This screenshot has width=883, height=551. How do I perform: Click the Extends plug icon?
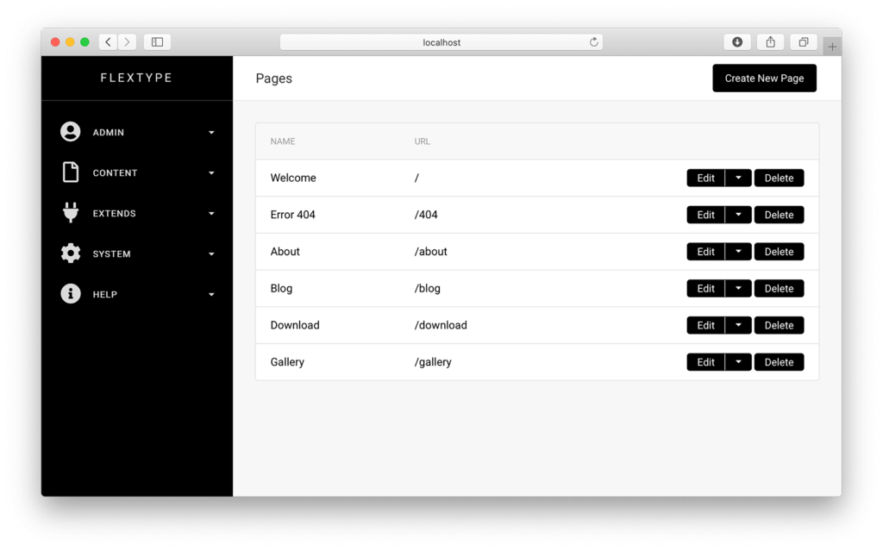71,213
